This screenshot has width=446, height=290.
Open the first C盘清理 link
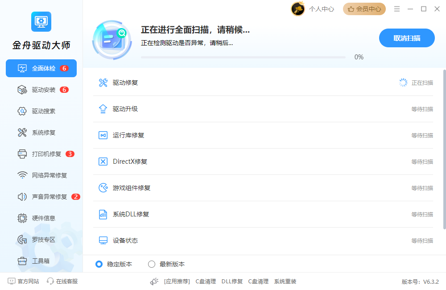(206, 282)
